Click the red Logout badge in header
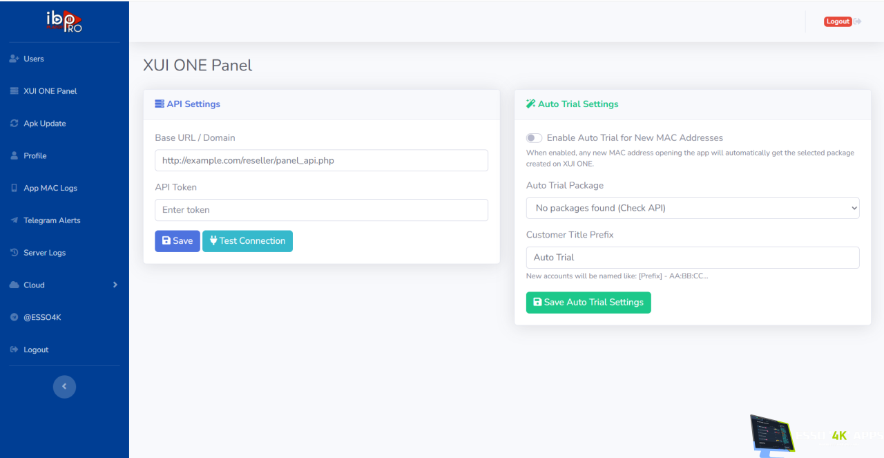 838,21
